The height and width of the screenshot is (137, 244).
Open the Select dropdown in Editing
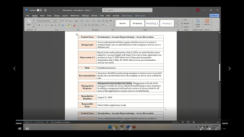point(185,27)
